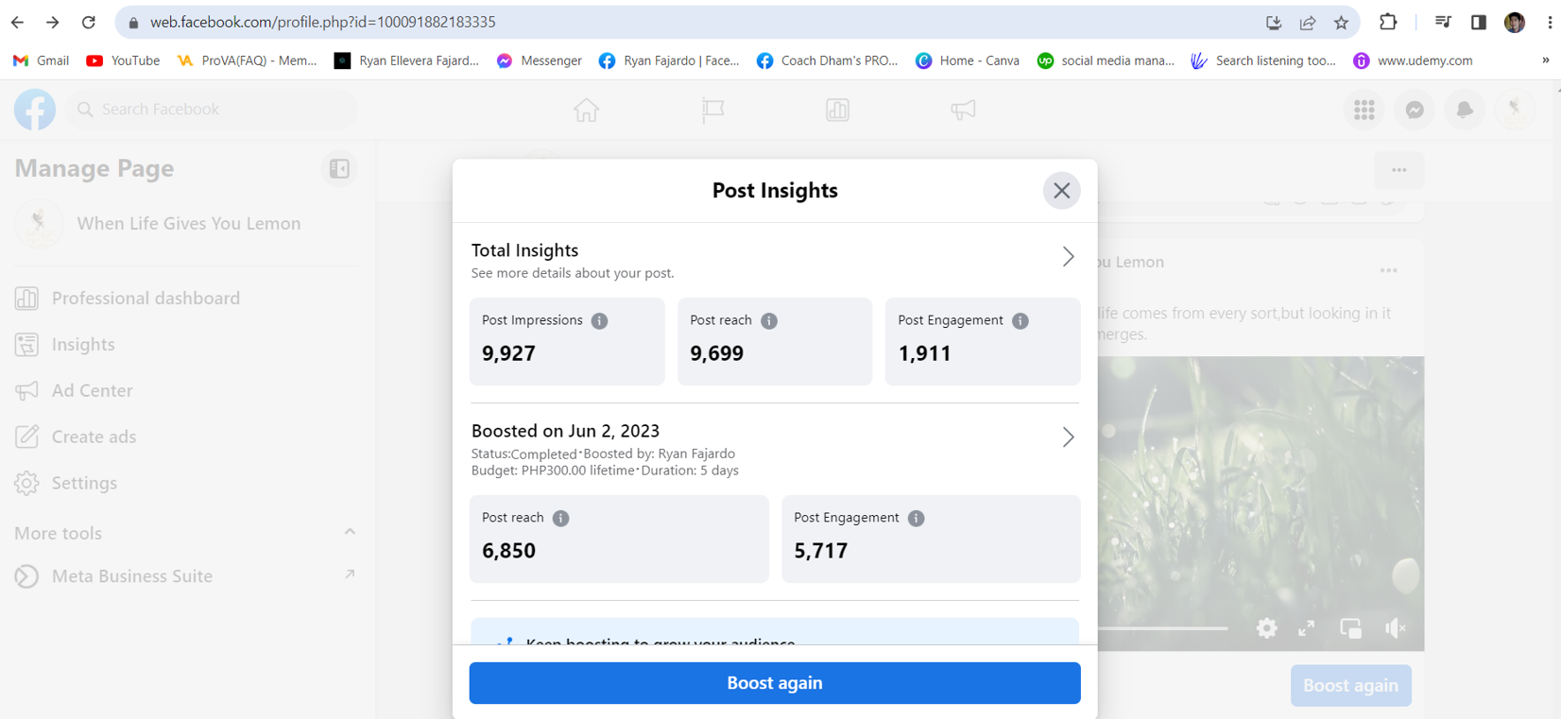
Task: Expand the video to fullscreen
Action: [x=1307, y=628]
